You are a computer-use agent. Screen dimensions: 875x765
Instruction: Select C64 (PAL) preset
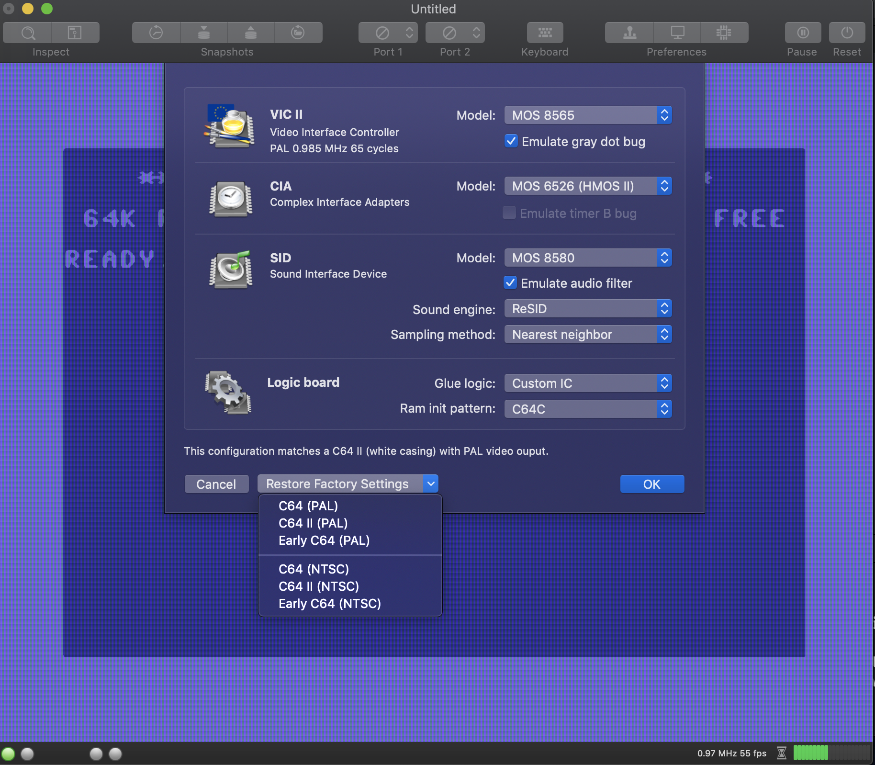pos(350,506)
